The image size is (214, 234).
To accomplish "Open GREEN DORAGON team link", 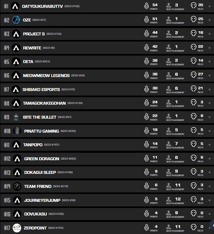I will coord(42,159).
